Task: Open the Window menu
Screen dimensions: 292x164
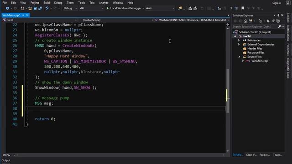Action: coord(118,3)
